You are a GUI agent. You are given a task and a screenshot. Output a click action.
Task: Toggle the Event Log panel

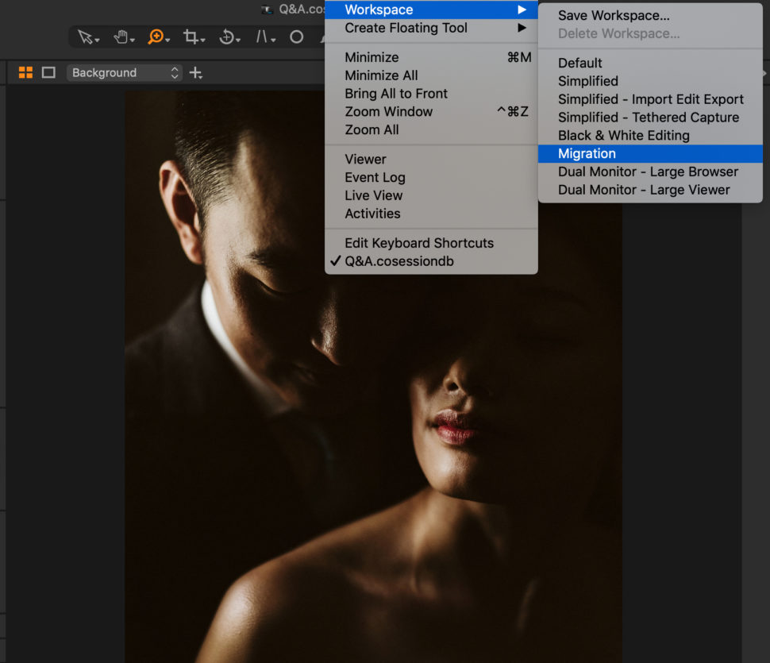tap(375, 177)
